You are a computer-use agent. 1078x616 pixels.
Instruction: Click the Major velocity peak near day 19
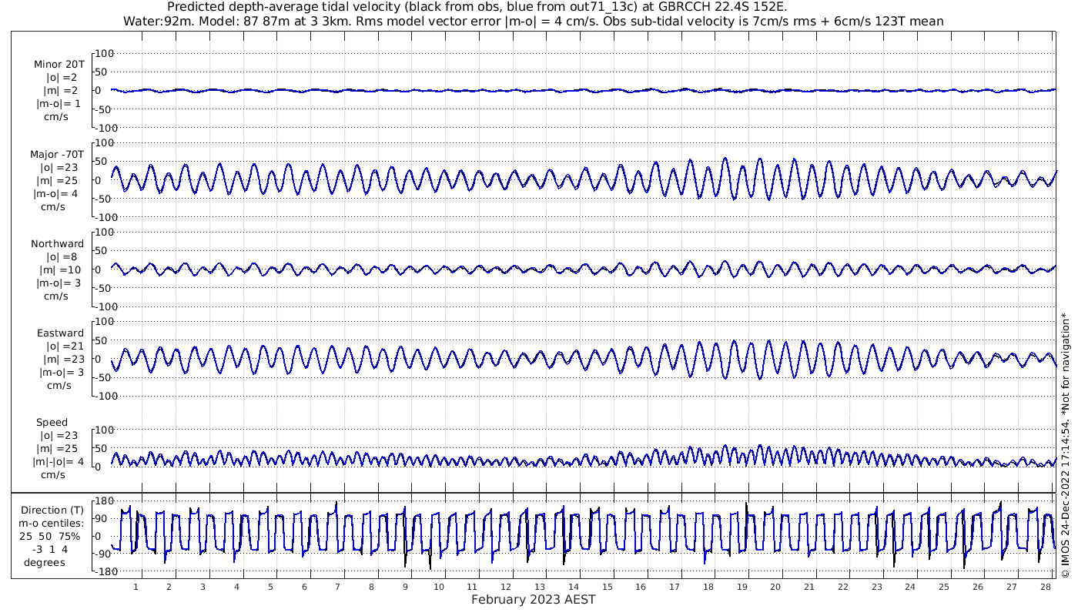759,160
